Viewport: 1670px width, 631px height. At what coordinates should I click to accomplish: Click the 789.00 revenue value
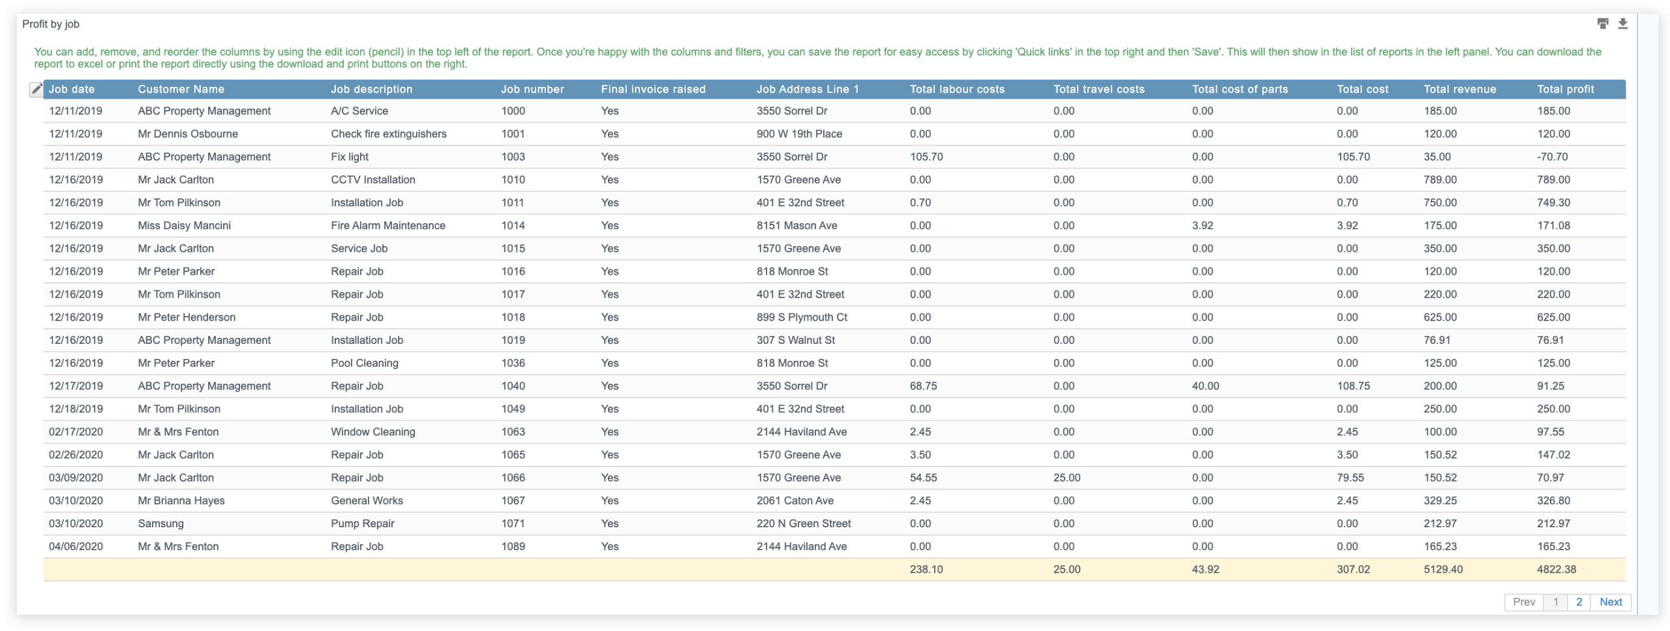point(1440,179)
